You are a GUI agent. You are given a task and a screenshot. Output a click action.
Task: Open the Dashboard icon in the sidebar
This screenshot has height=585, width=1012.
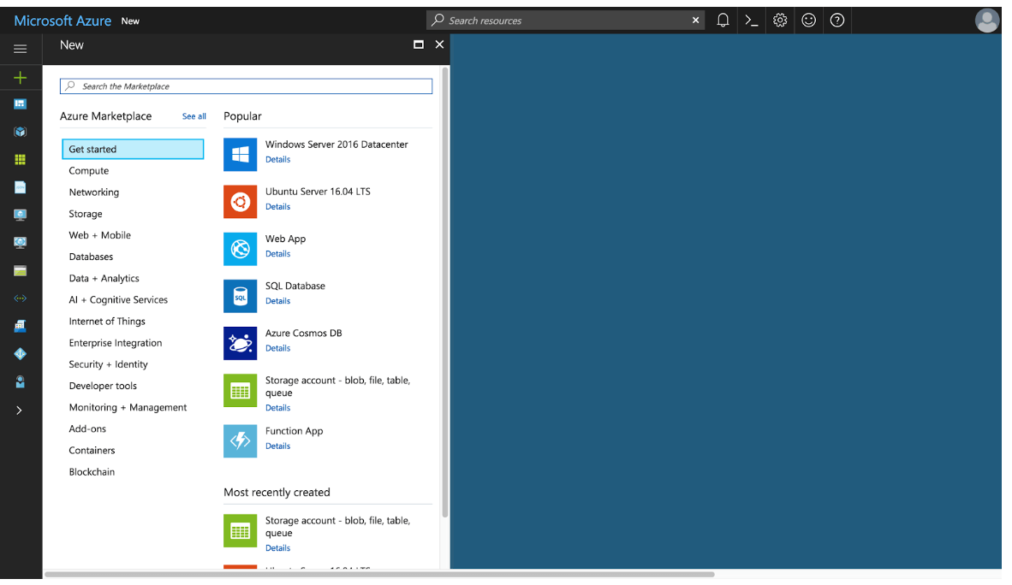coord(20,103)
